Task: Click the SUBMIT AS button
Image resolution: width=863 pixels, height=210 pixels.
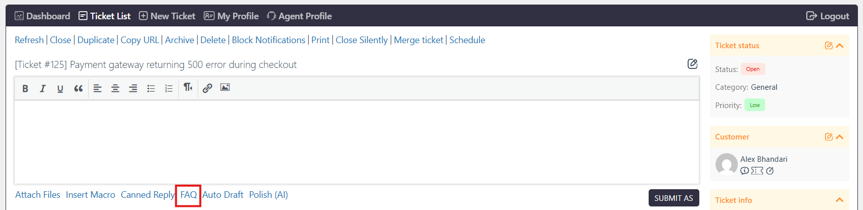Action: [x=673, y=198]
